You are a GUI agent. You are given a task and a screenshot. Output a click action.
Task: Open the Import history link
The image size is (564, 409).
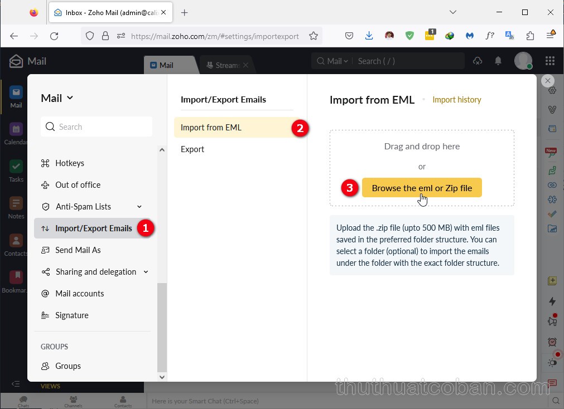click(x=456, y=100)
